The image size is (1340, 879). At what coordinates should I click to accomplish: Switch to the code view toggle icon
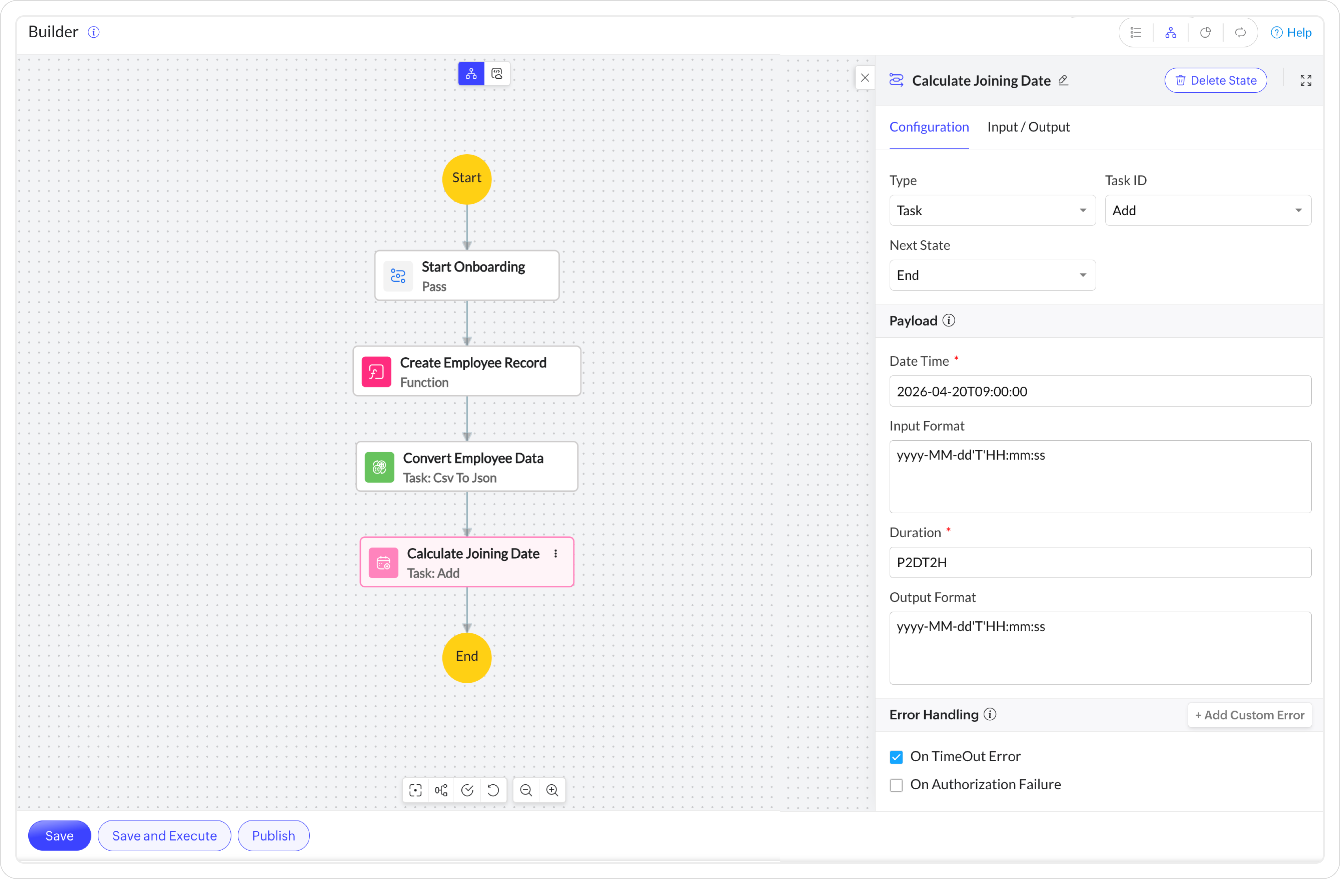[x=496, y=74]
